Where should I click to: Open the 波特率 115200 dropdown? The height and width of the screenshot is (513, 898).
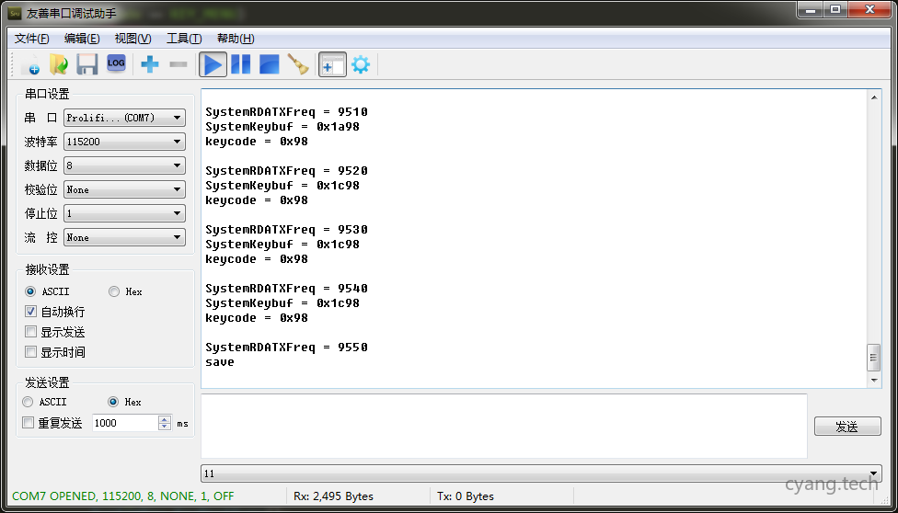pos(124,142)
